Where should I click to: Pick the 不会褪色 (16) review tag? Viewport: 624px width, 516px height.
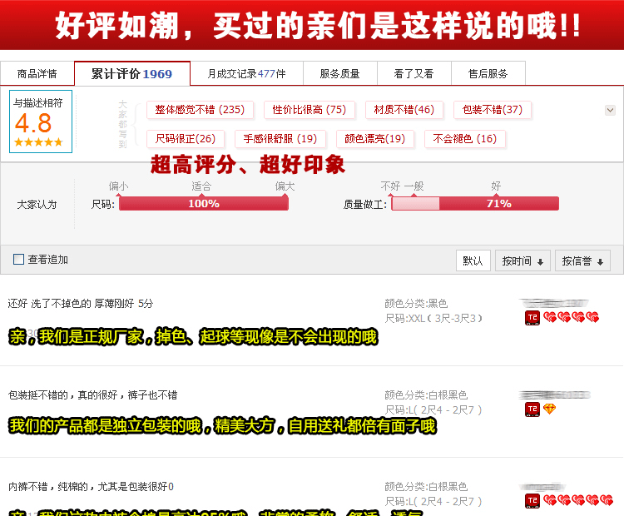click(x=465, y=139)
